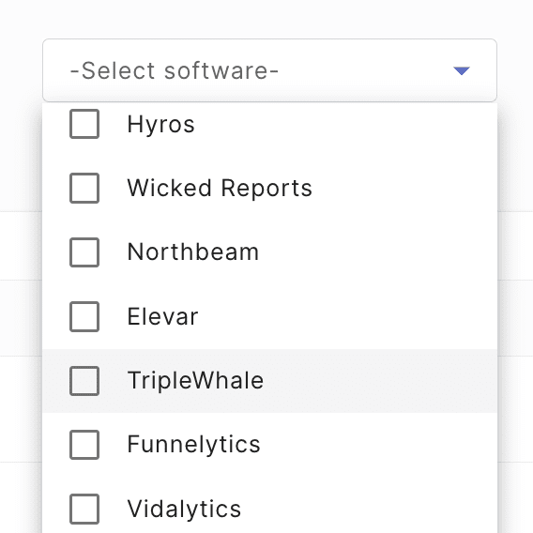Choose the Northbeam text option

(x=193, y=252)
